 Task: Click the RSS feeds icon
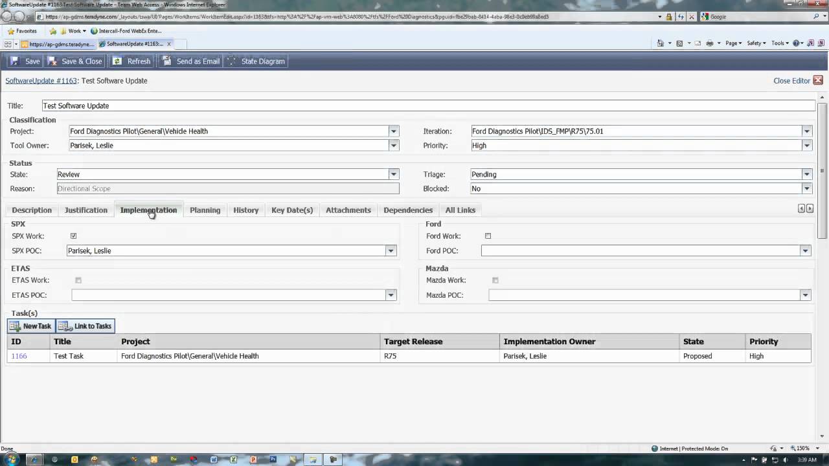click(679, 43)
